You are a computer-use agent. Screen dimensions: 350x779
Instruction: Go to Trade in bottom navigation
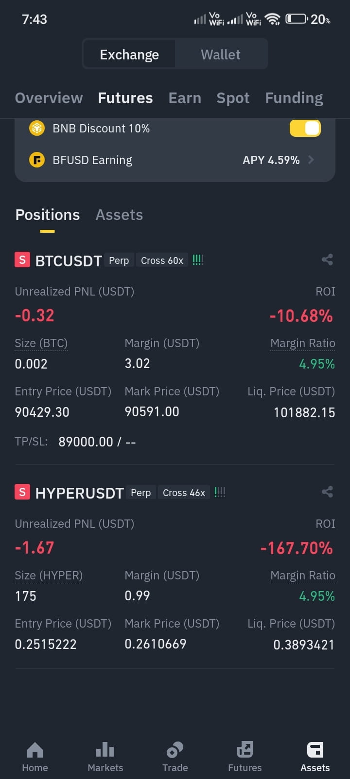175,757
